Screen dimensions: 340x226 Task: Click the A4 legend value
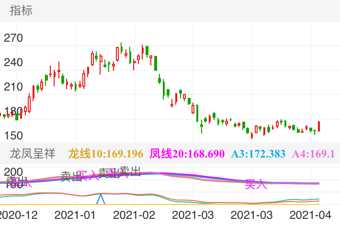(313, 154)
